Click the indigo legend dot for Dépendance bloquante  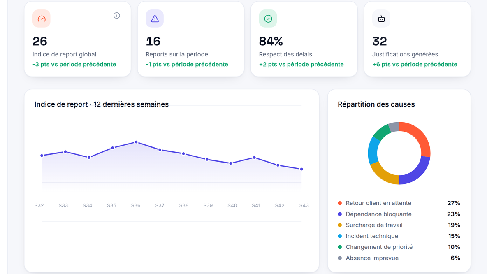point(340,214)
